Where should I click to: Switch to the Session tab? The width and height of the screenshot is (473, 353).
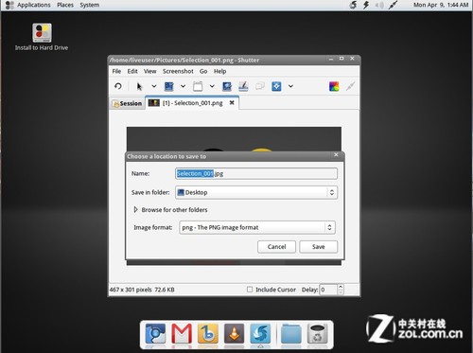(127, 103)
